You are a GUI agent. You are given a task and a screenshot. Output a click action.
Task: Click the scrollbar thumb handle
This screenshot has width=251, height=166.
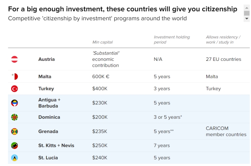(x=247, y=13)
